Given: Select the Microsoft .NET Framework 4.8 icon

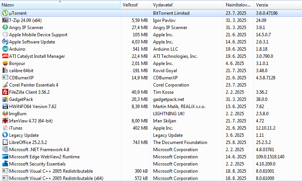Looking at the screenshot, I should pos(5,150).
